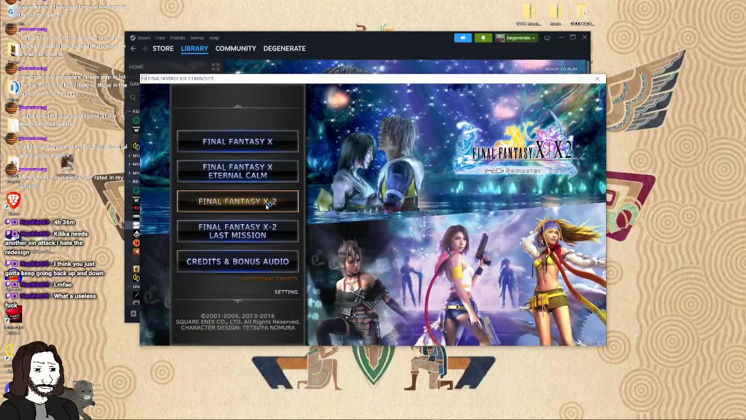
Task: Open the READY TO PLAY shelf filter
Action: [x=561, y=69]
